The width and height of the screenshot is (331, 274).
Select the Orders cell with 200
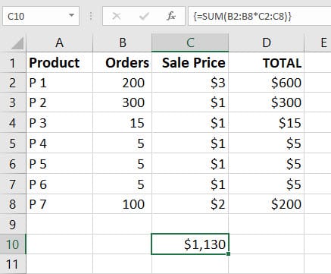coord(123,83)
